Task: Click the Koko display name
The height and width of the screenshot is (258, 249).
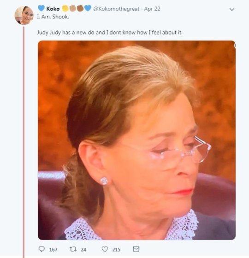Action: pyautogui.click(x=53, y=9)
